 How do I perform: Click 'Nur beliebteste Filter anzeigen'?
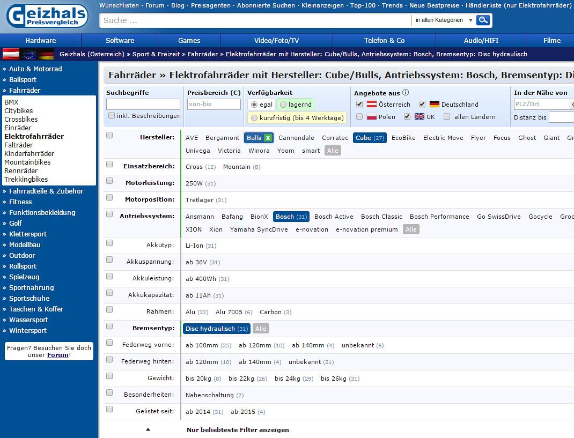[x=238, y=430]
